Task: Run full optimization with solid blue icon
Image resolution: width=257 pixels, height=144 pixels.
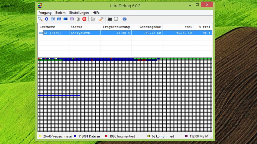Action: pos(66,19)
